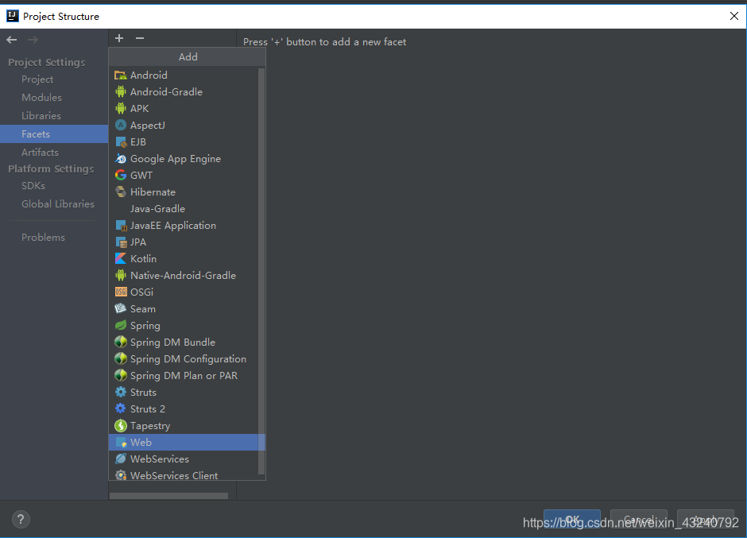The height and width of the screenshot is (538, 747).
Task: Click the OSGi icon
Action: pos(121,292)
